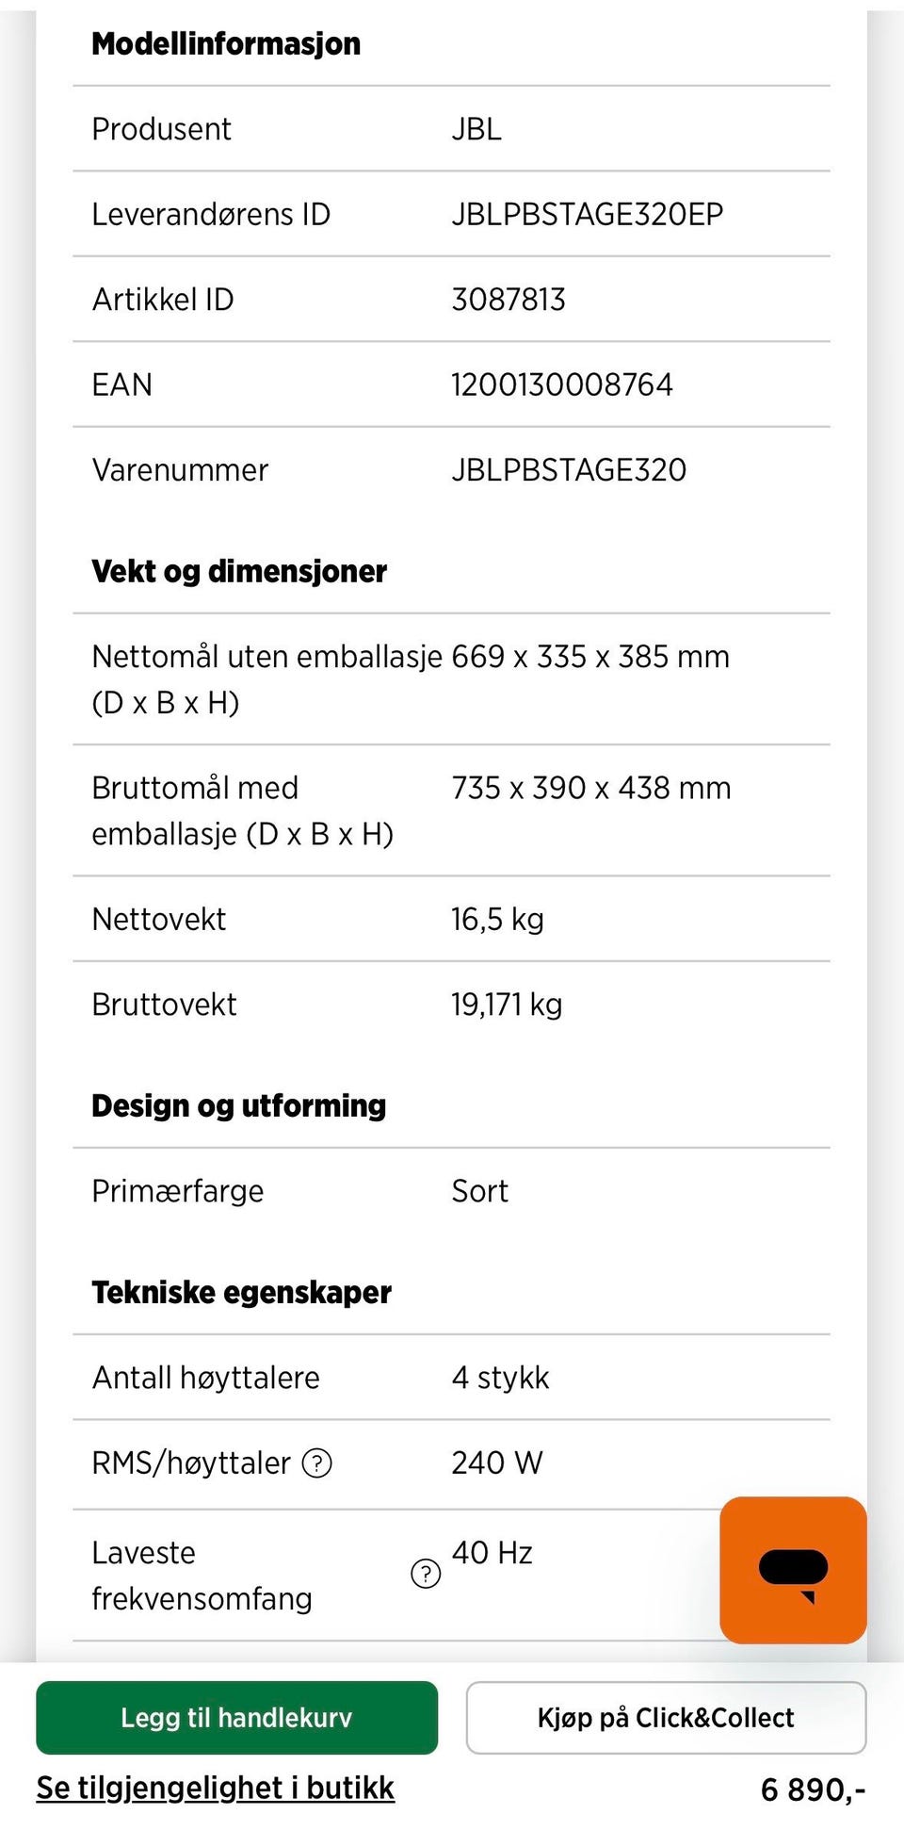904x1830 pixels.
Task: Click the Produsent value JBL
Action: click(476, 129)
